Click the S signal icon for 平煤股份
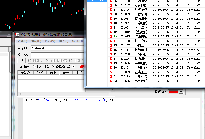Screen dimensions: 205x139 (111, 63)
